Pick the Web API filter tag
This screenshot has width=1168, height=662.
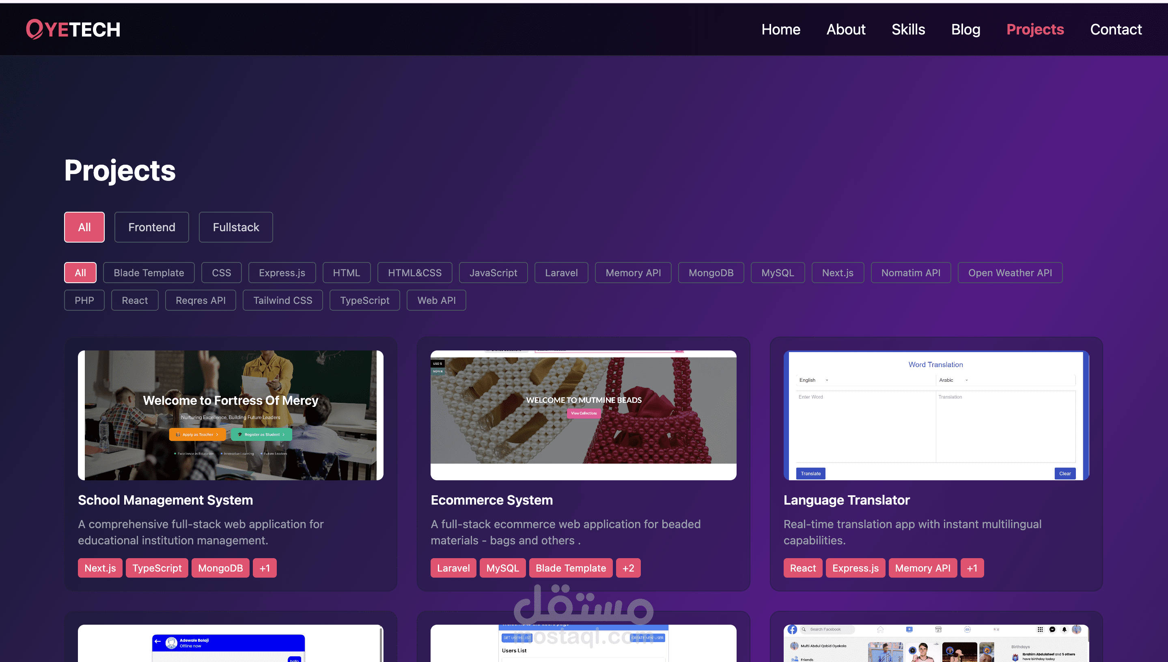coord(436,301)
